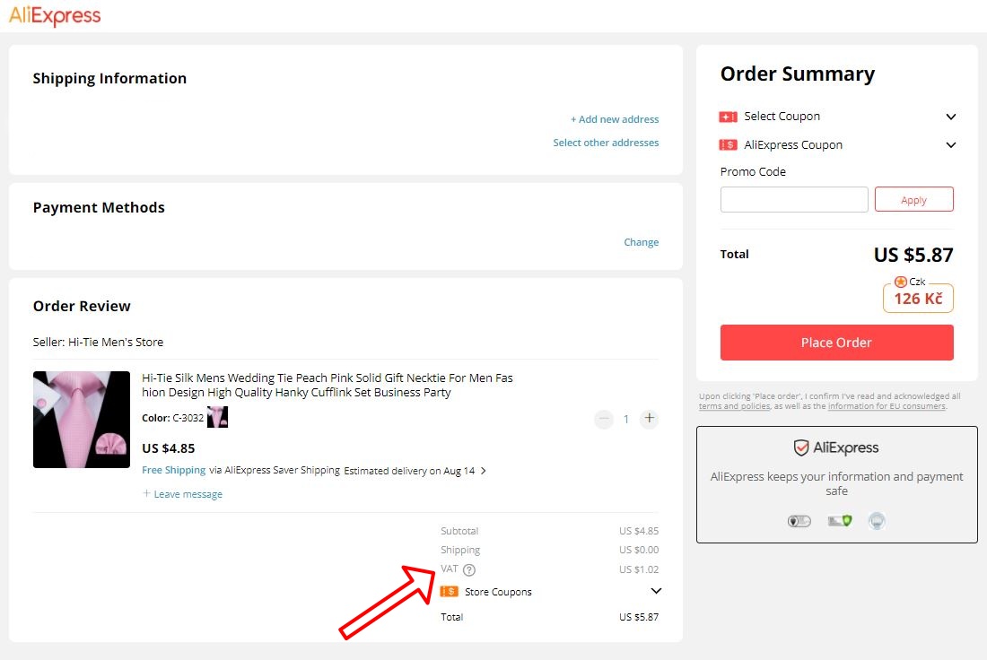Click the Promo Code input field

pyautogui.click(x=793, y=199)
